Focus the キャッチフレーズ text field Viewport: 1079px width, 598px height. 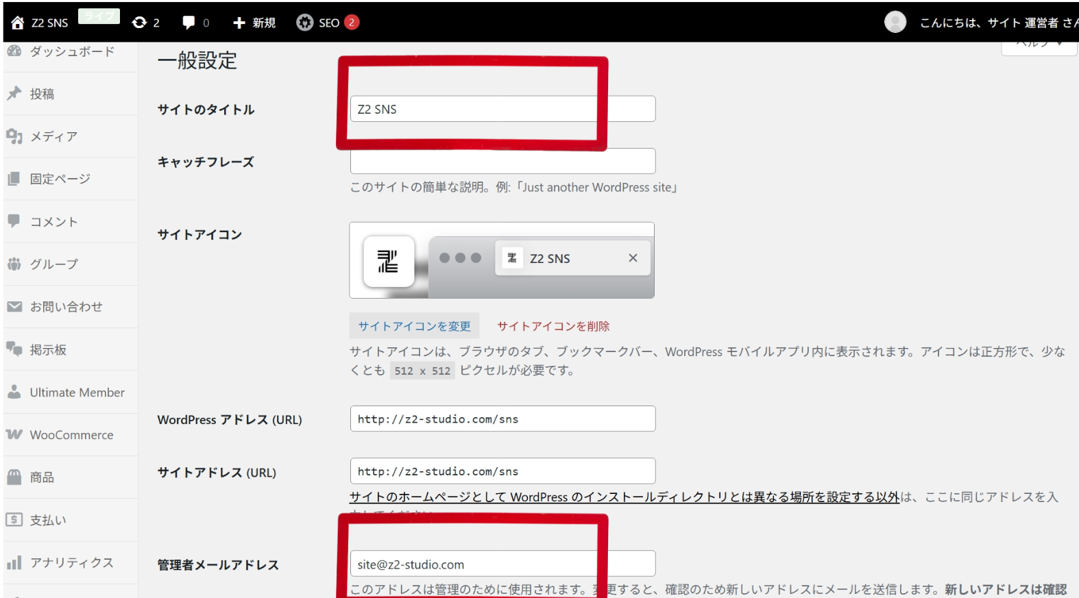(x=502, y=162)
